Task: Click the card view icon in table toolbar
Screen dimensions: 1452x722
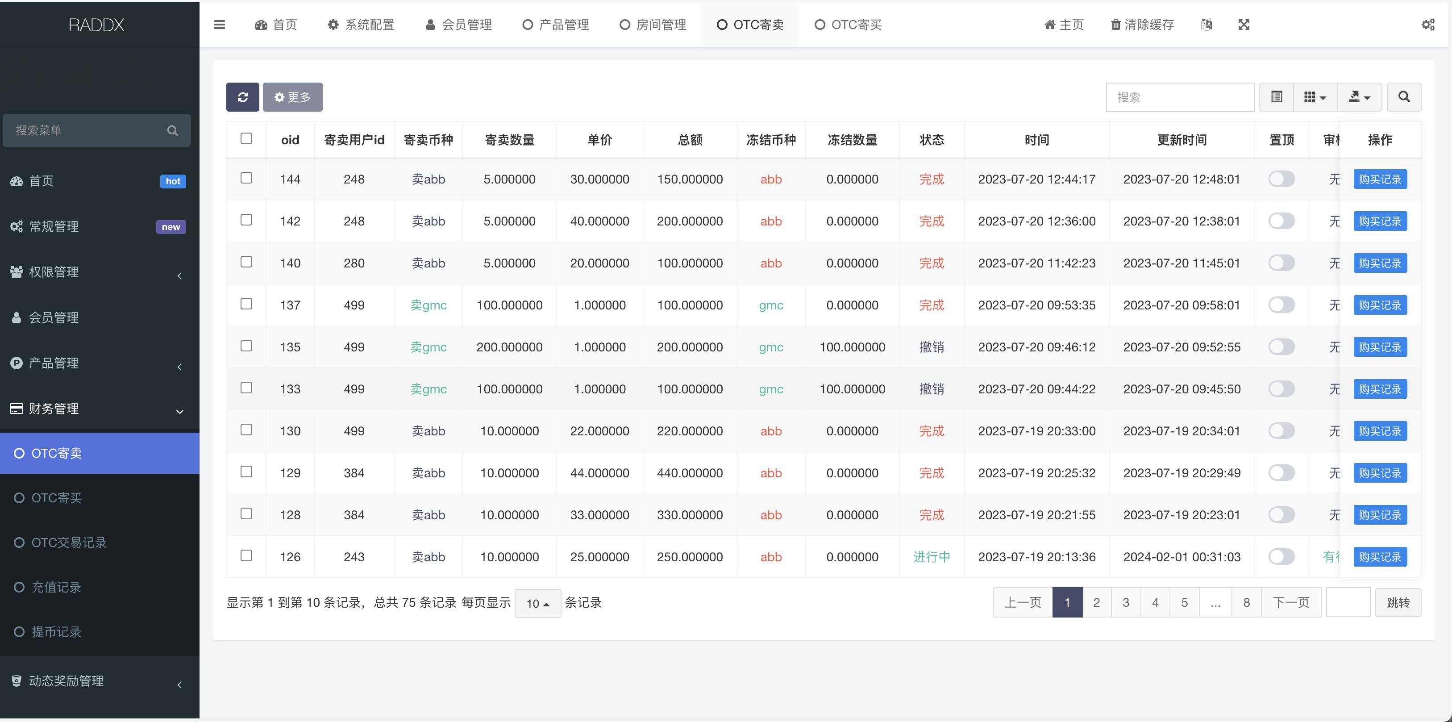Action: [x=1276, y=96]
